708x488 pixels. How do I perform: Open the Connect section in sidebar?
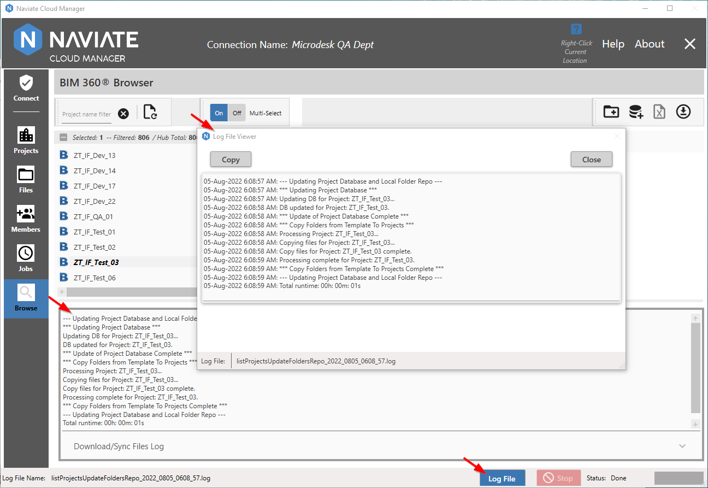click(x=26, y=89)
